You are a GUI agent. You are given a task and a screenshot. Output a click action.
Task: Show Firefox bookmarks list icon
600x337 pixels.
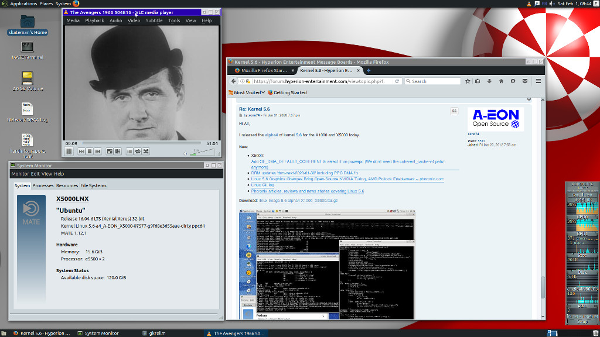(x=478, y=81)
